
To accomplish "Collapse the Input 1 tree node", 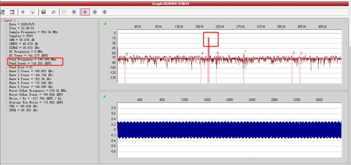I will [x=2, y=20].
